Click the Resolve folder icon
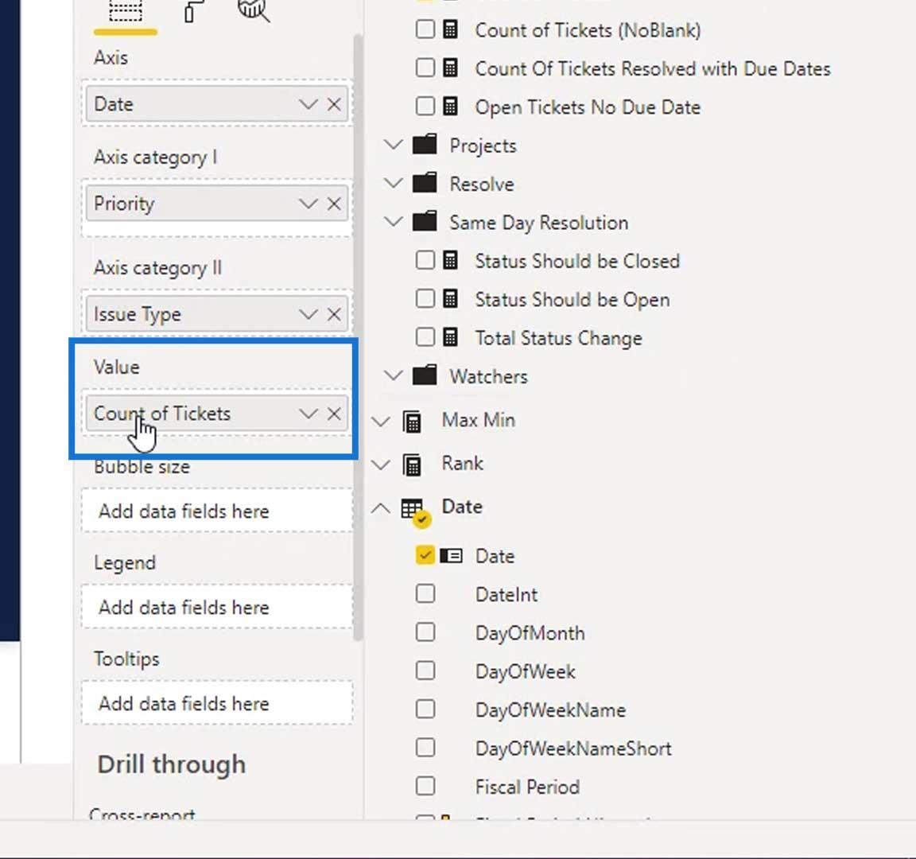This screenshot has width=916, height=859. coord(425,182)
